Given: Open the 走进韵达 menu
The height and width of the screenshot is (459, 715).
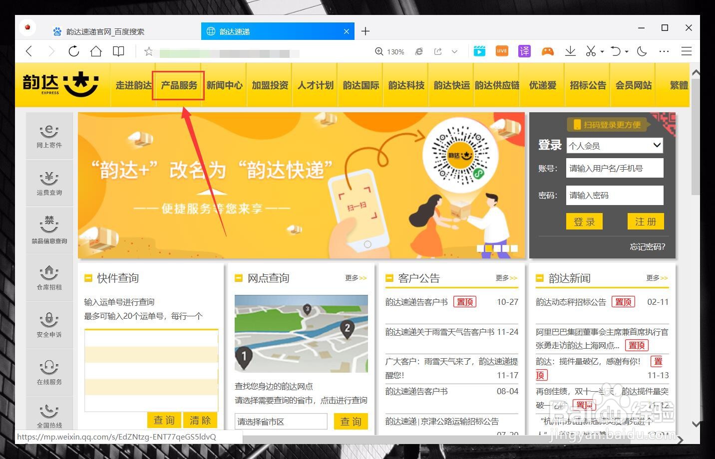Looking at the screenshot, I should (x=133, y=85).
